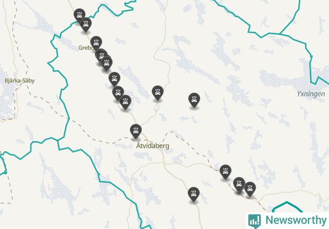Image resolution: width=329 pixels, height=229 pixels.
Task: Select the accident pin covering the Grebo label
Action: click(96, 43)
